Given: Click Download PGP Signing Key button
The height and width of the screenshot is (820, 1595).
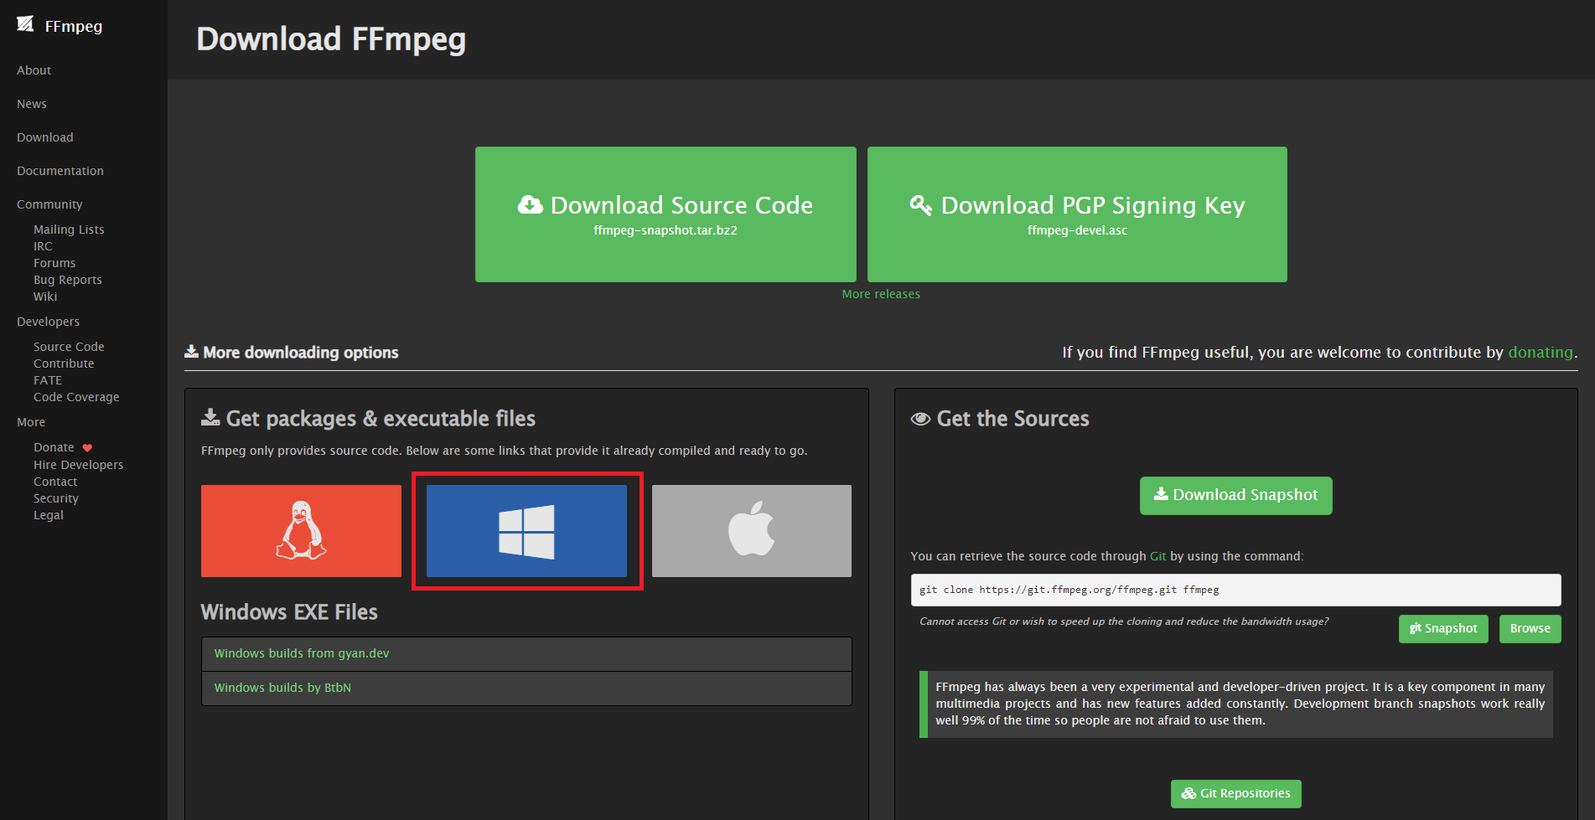Looking at the screenshot, I should click(x=1077, y=214).
